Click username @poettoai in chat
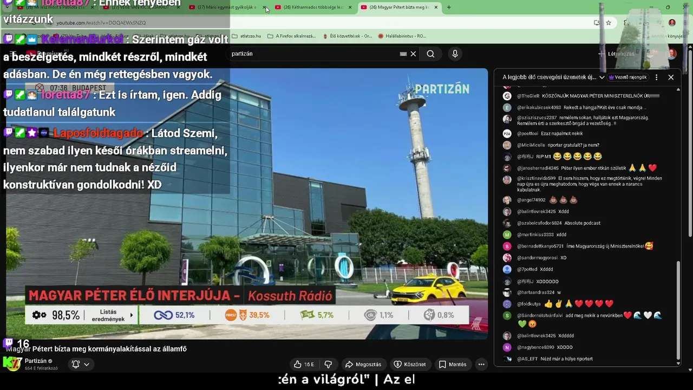Screen dimensions: 693x390 pos(527,133)
